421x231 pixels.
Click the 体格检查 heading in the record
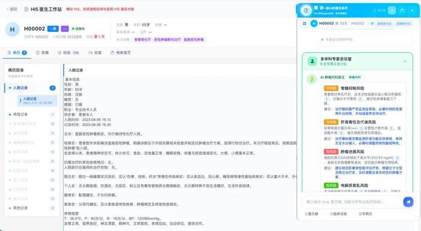tap(71, 214)
